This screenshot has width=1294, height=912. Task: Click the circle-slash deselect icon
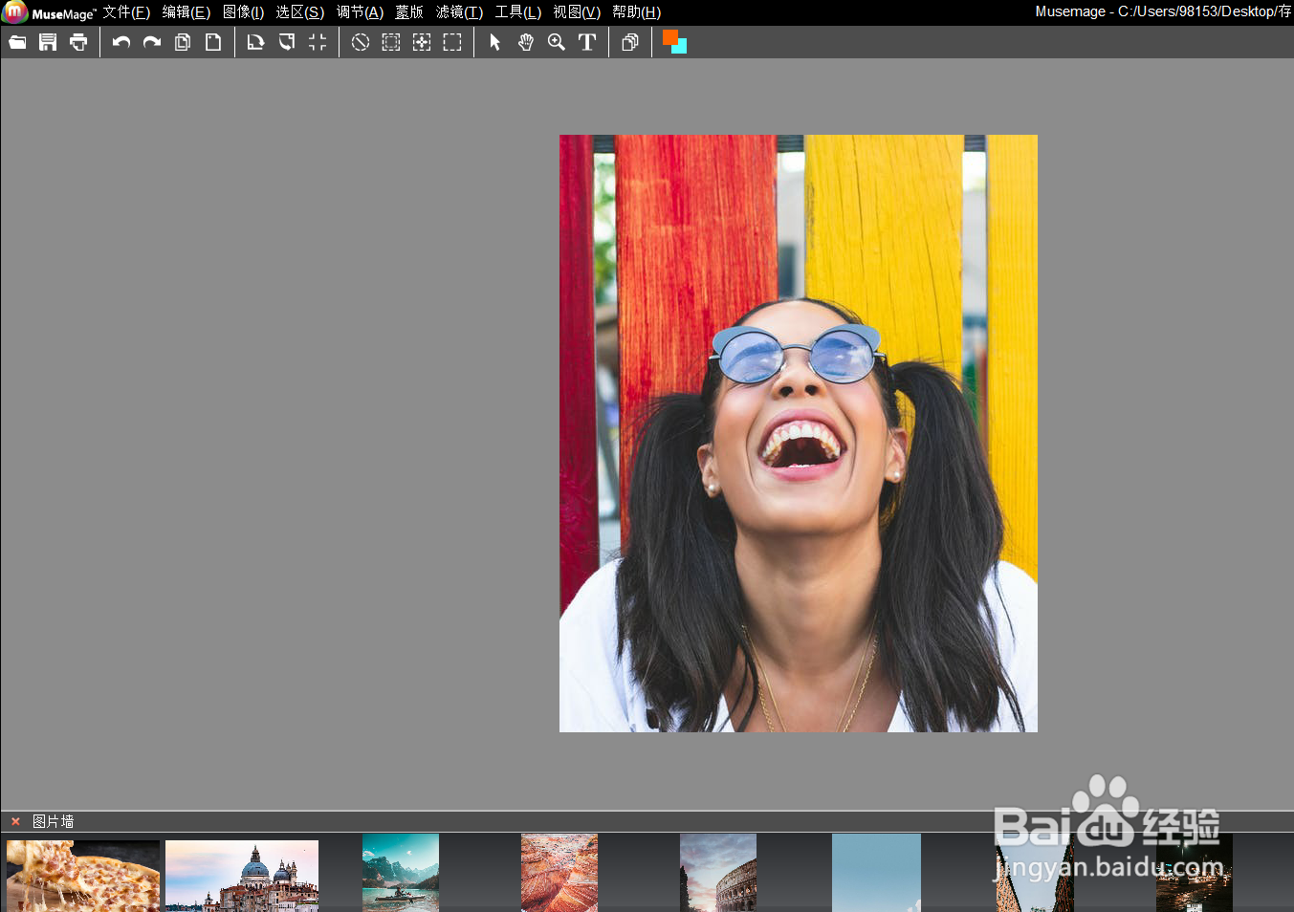(361, 42)
